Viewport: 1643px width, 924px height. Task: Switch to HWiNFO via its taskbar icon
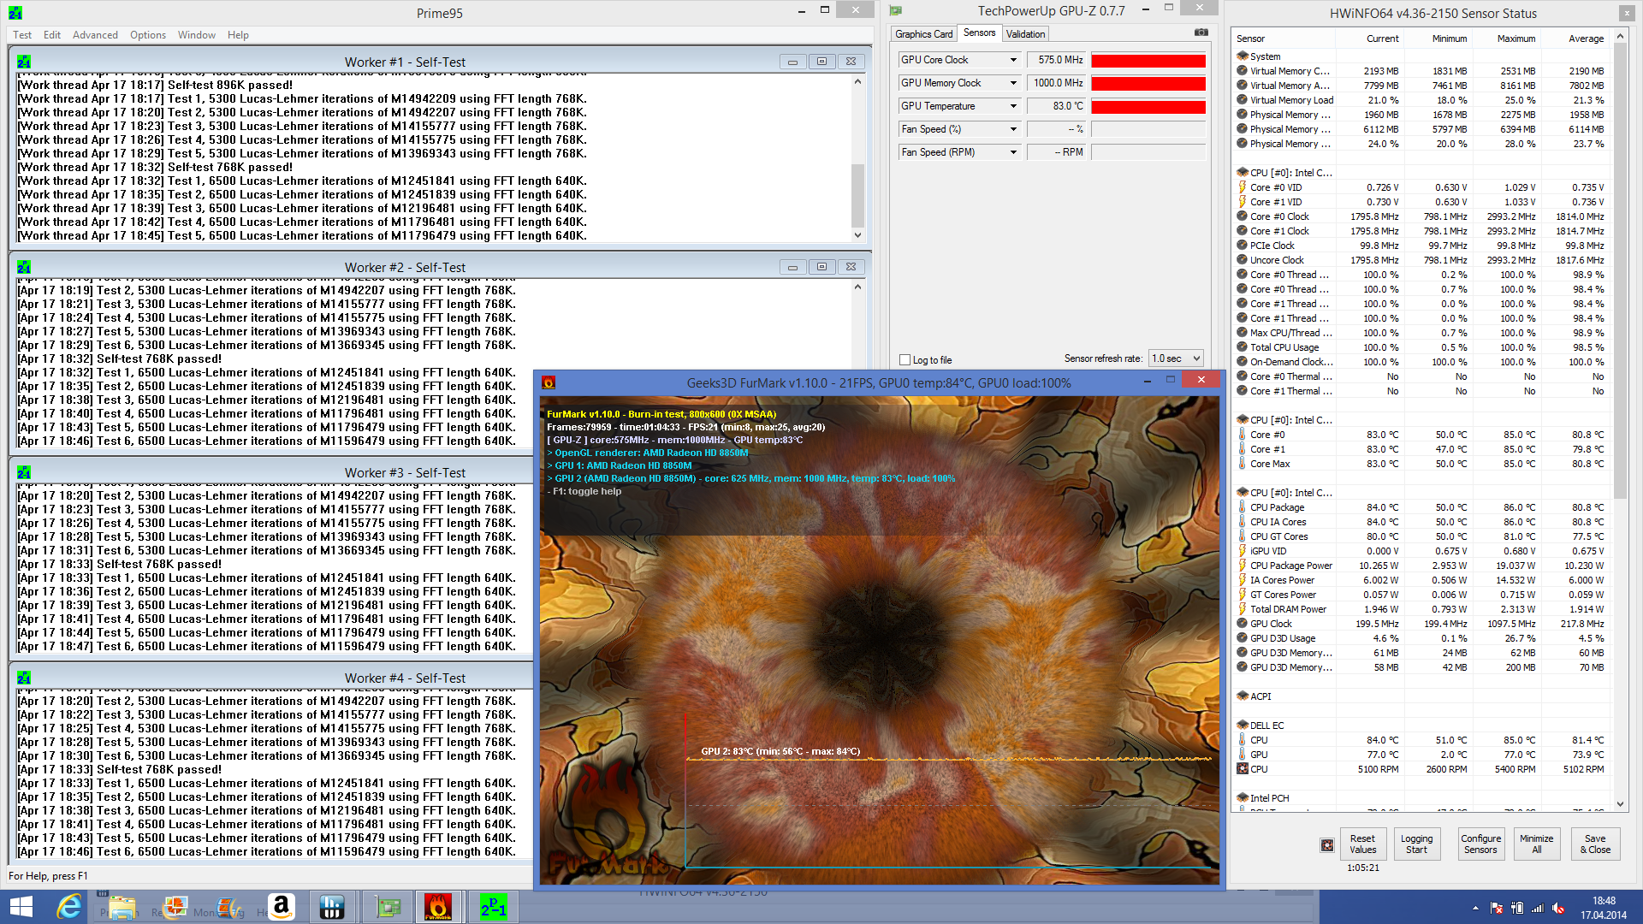[x=332, y=907]
